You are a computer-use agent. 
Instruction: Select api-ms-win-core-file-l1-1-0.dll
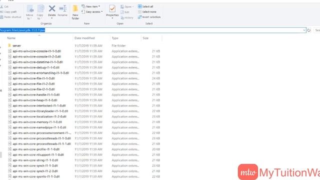pyautogui.click(x=33, y=78)
